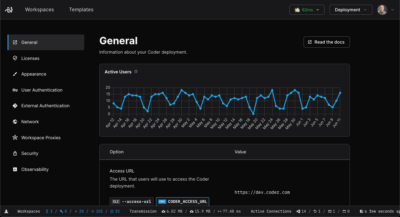The width and height of the screenshot is (400, 217).
Task: Open the Templates page
Action: [81, 9]
